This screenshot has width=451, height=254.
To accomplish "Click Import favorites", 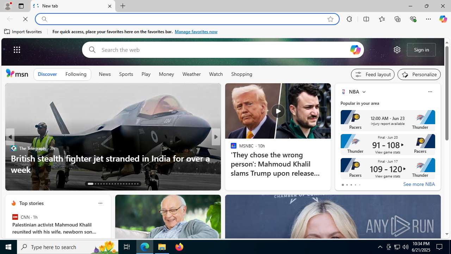I will click(23, 32).
